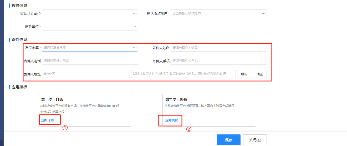347x146 pixels.
Task: Click the address paste recognition text box
Action: (x=183, y=74)
